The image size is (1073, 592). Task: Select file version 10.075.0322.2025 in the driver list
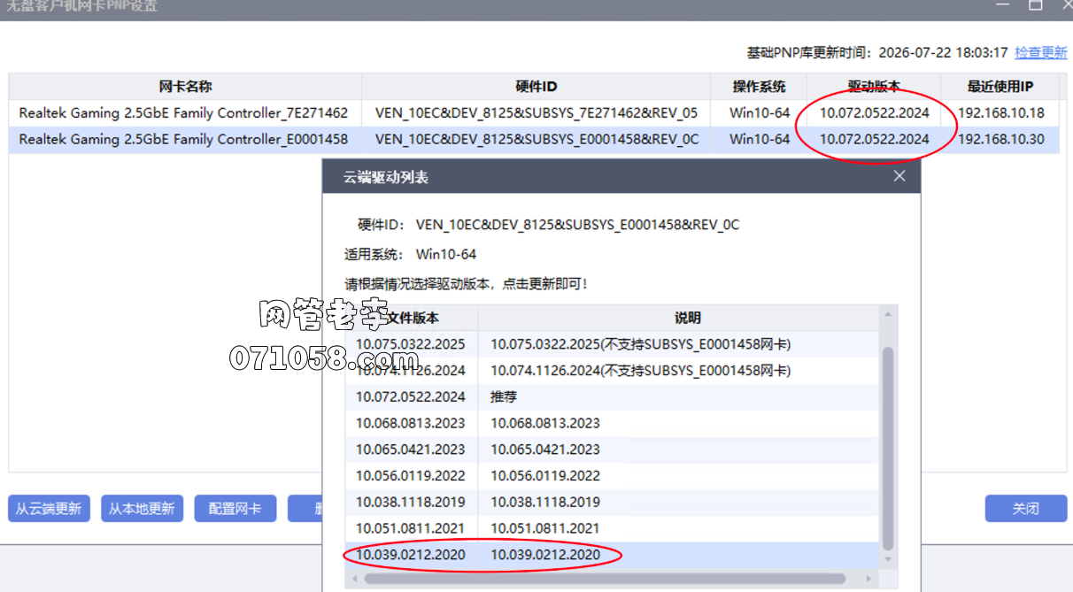(x=411, y=344)
